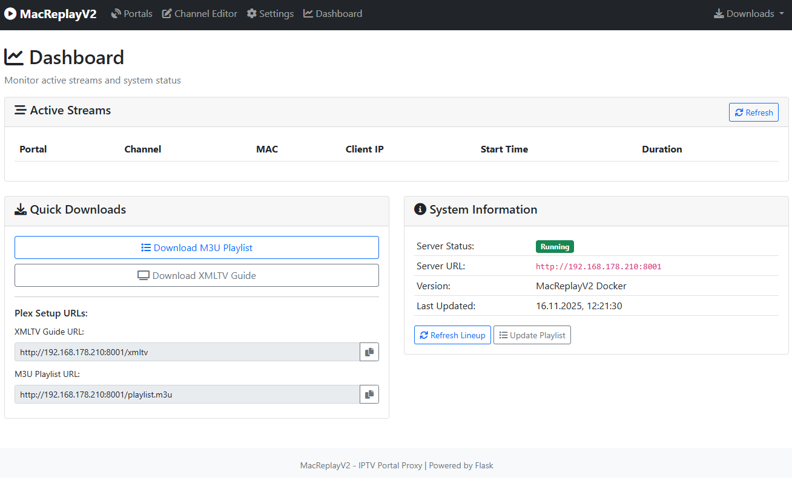The height and width of the screenshot is (478, 792).
Task: Click the Portal column header
Action: click(33, 149)
